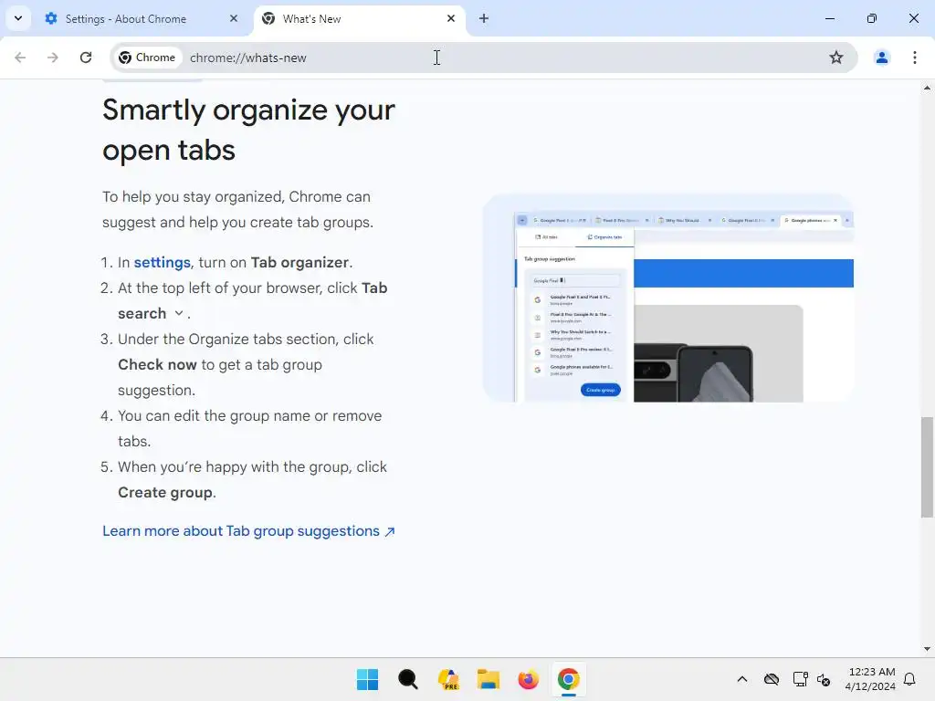Close the What's New tab
This screenshot has width=935, height=701.
[451, 18]
